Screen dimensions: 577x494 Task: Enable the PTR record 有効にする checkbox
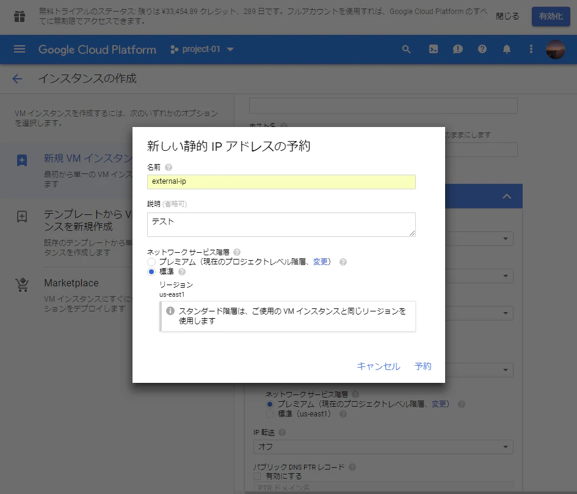point(257,476)
